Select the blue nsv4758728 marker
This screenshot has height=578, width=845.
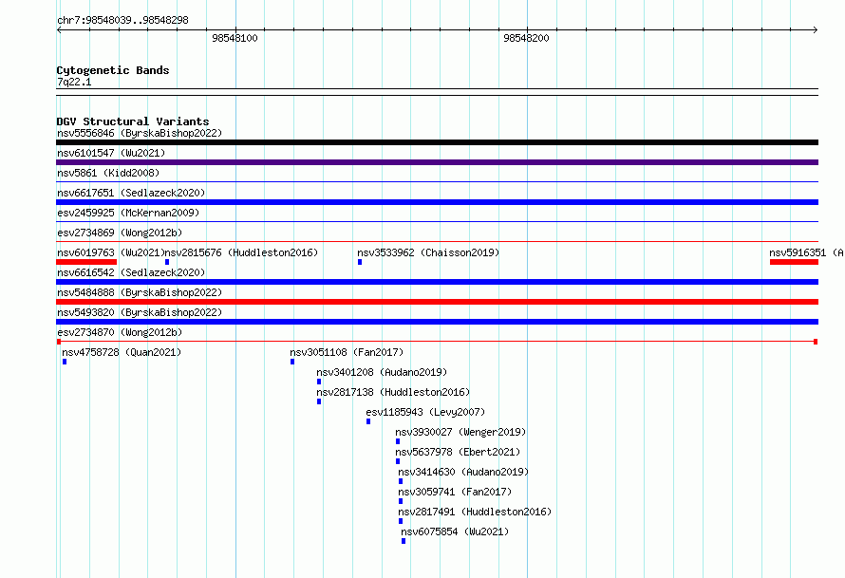pos(65,362)
